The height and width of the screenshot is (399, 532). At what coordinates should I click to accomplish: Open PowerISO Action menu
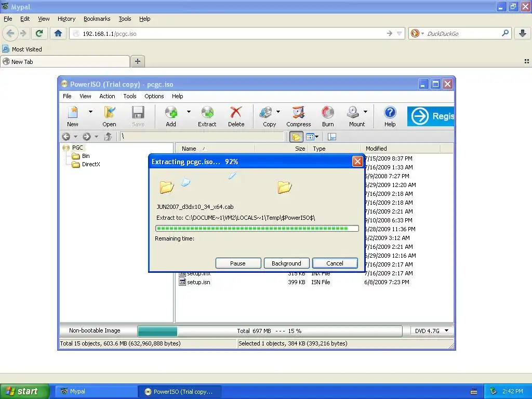click(107, 96)
